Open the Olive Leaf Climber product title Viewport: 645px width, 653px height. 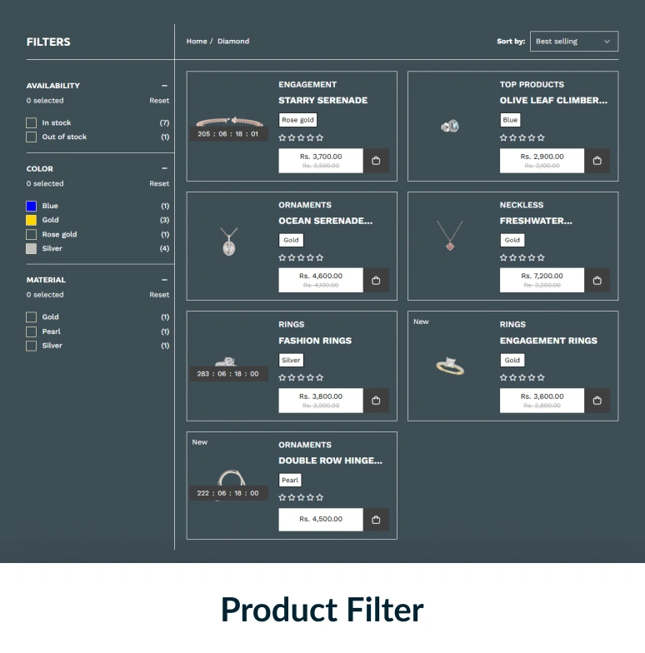click(553, 101)
